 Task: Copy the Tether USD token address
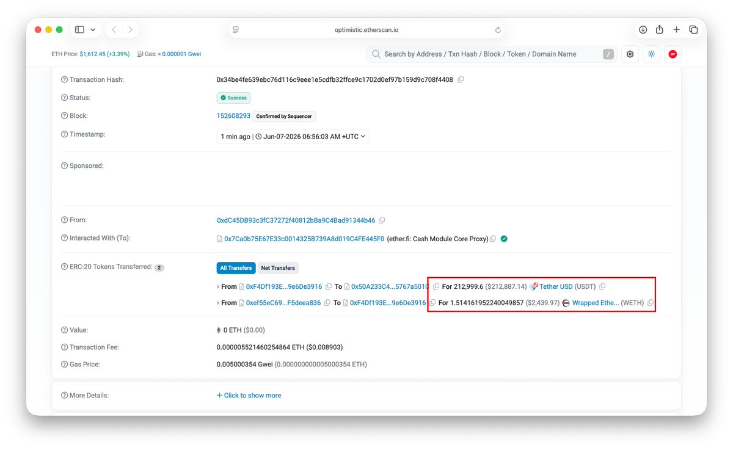pyautogui.click(x=602, y=286)
